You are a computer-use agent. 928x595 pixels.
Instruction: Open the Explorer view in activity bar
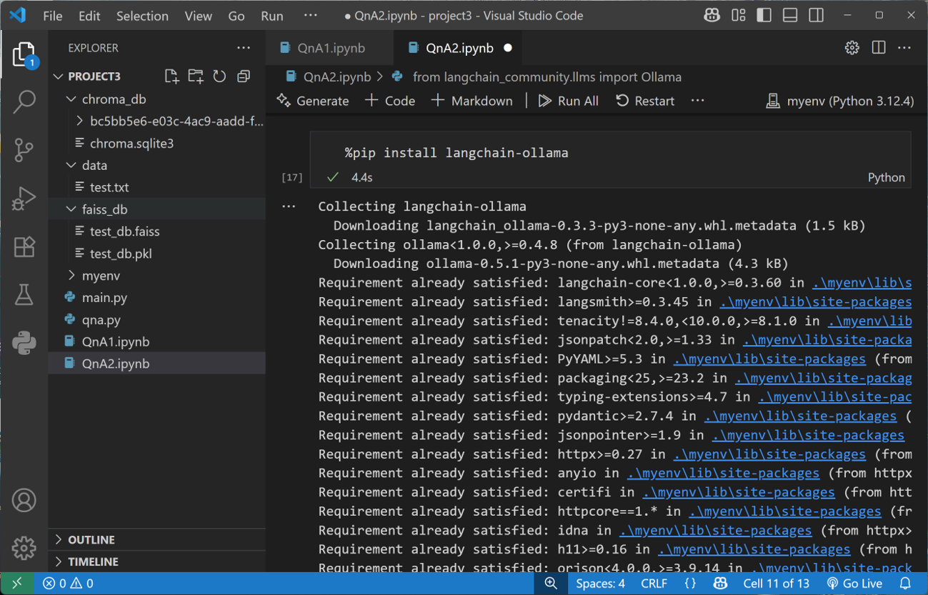click(24, 55)
